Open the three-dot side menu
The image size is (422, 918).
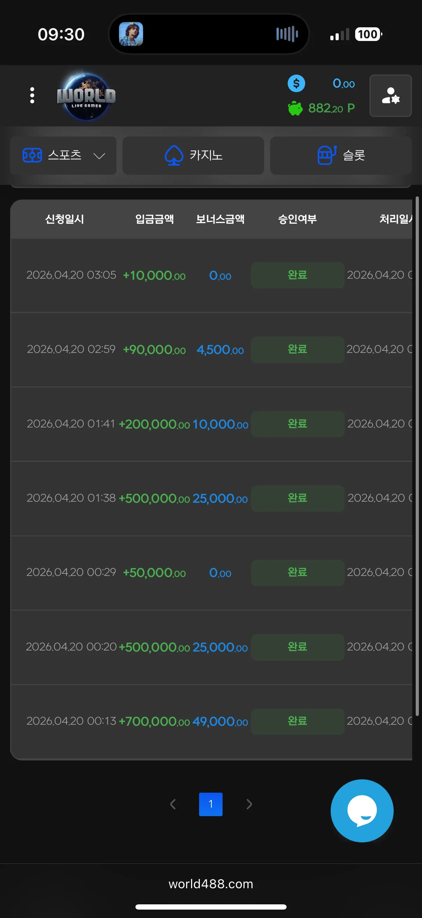tap(32, 96)
